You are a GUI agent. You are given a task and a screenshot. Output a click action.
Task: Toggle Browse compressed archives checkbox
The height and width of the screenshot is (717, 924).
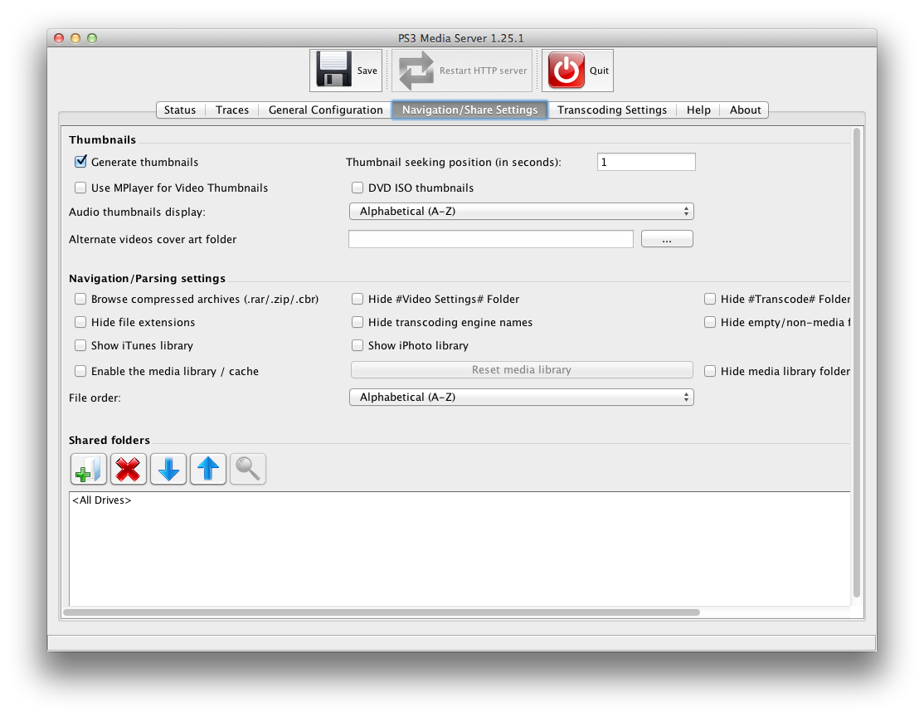coord(80,299)
